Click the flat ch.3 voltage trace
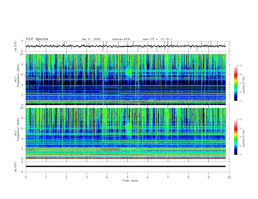 (125, 166)
